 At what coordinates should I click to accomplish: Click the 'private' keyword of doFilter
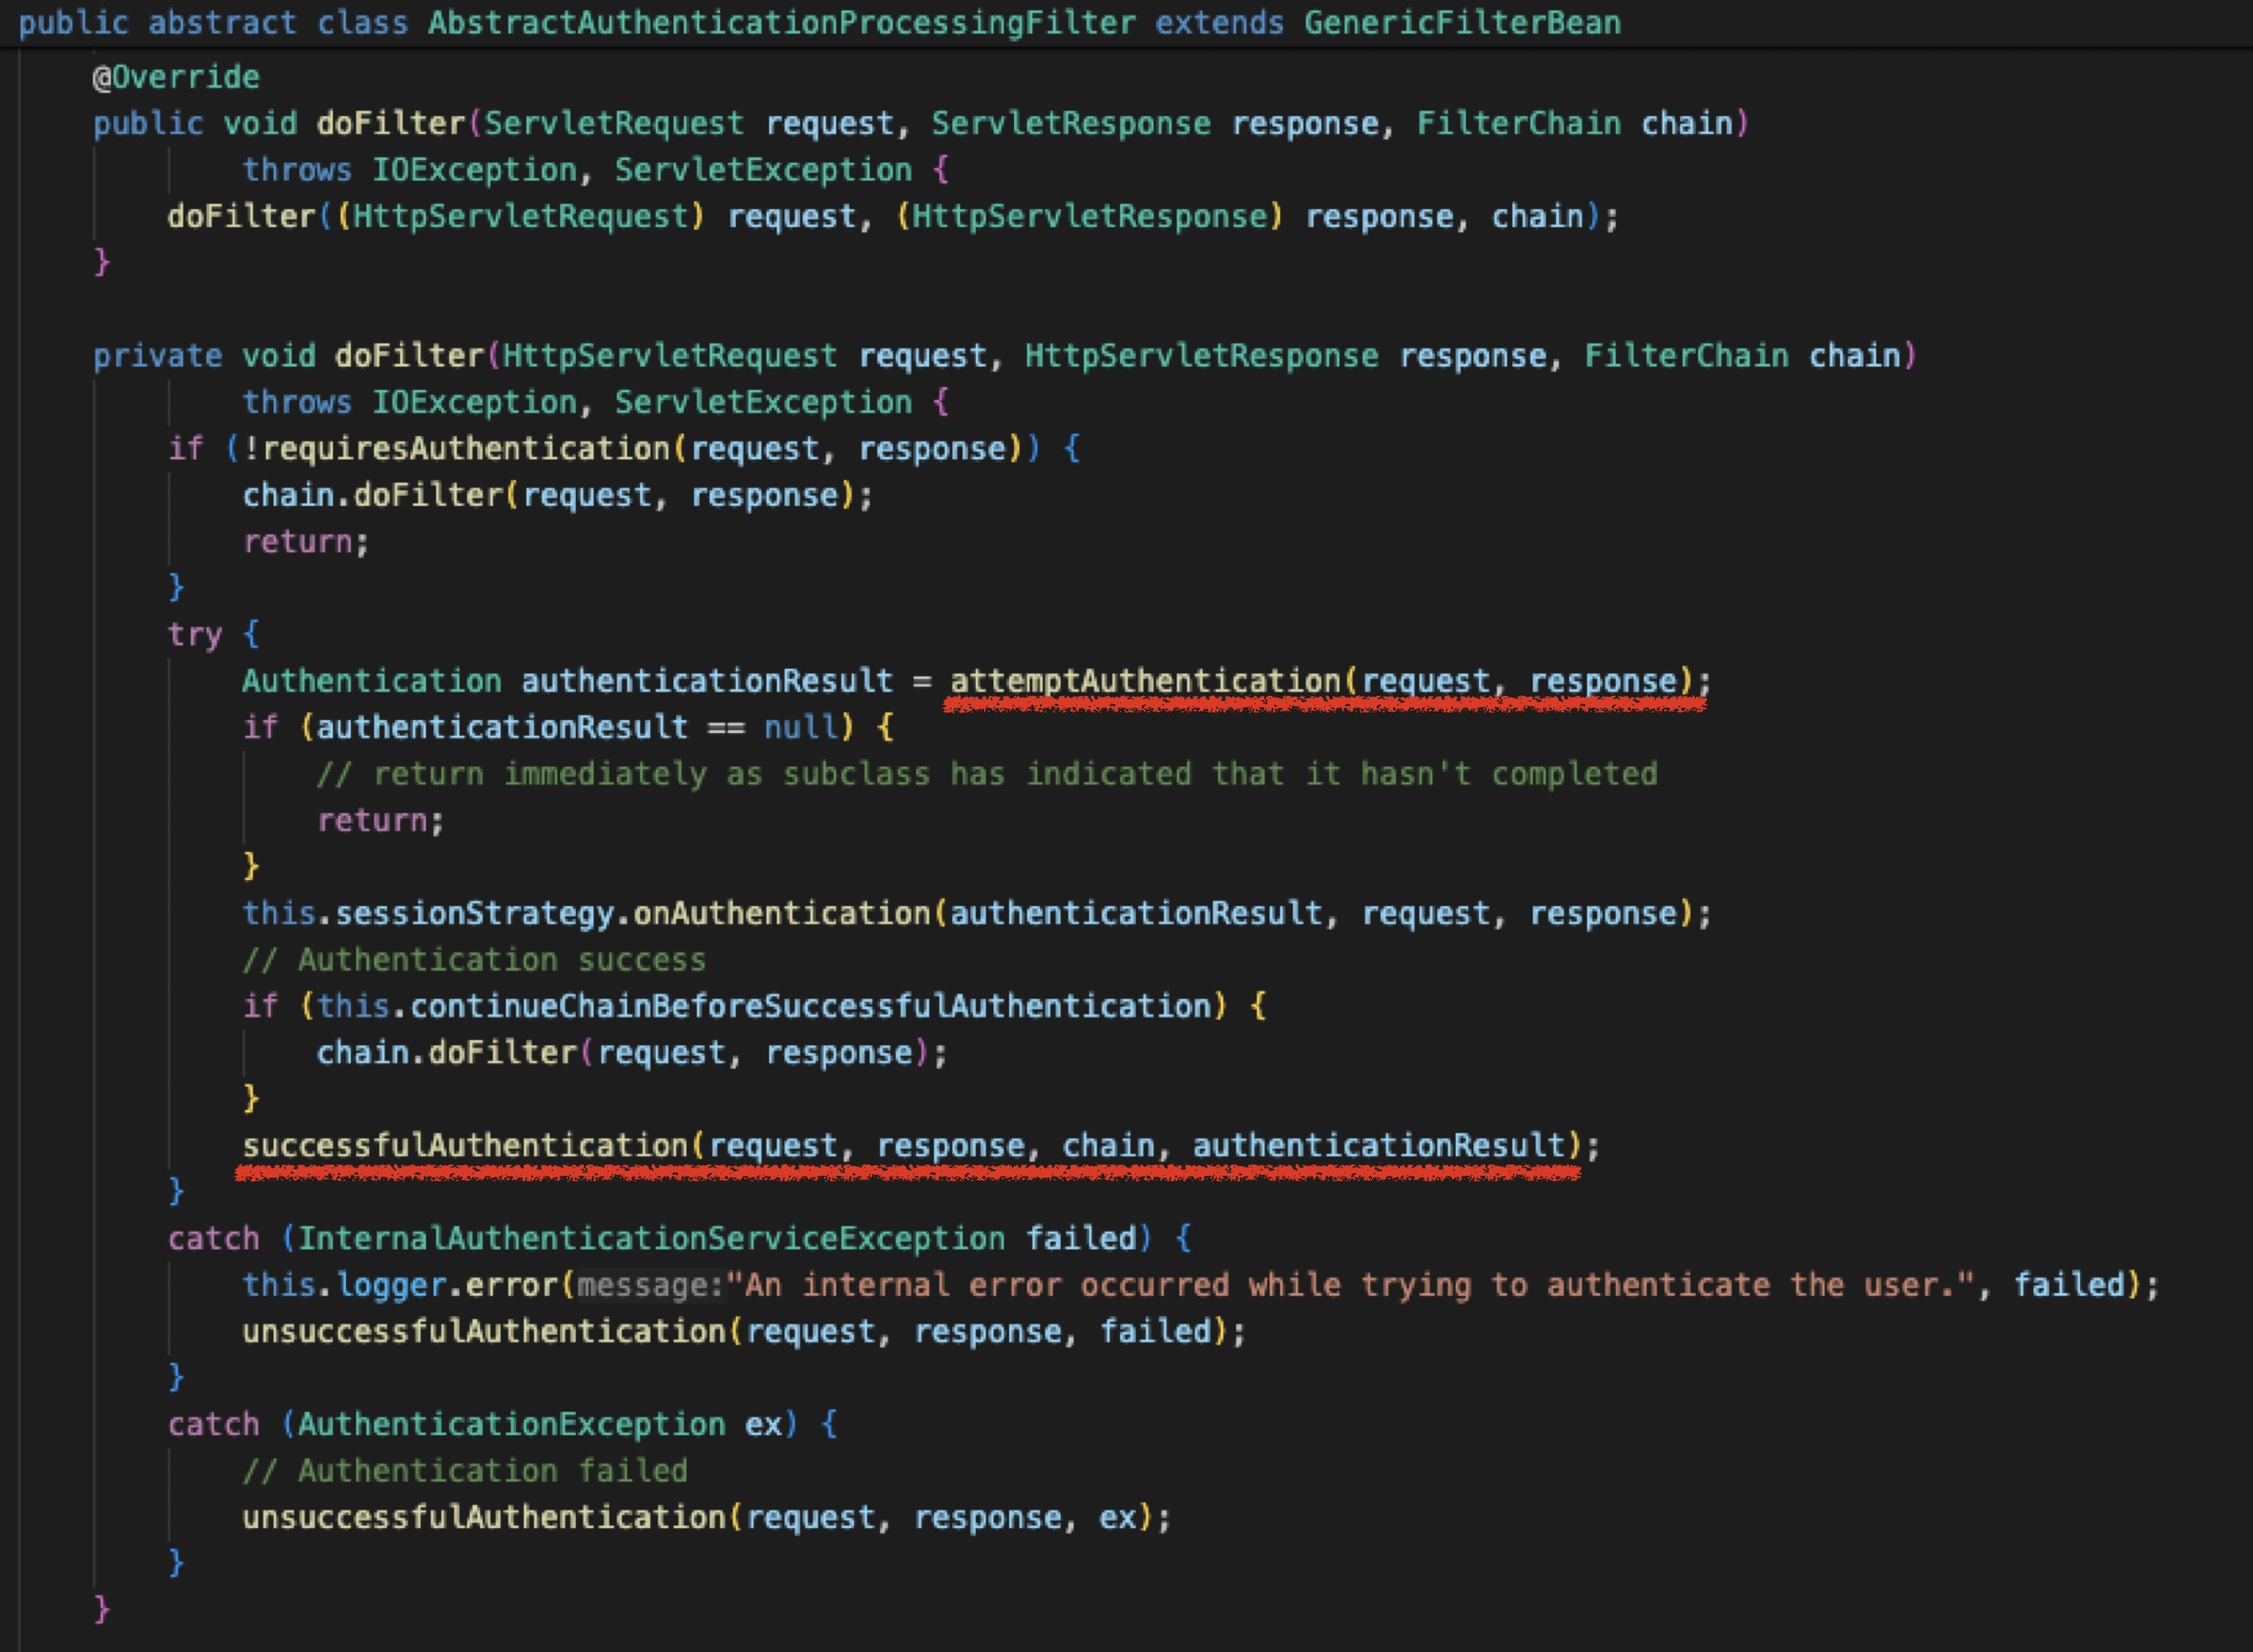pos(158,355)
